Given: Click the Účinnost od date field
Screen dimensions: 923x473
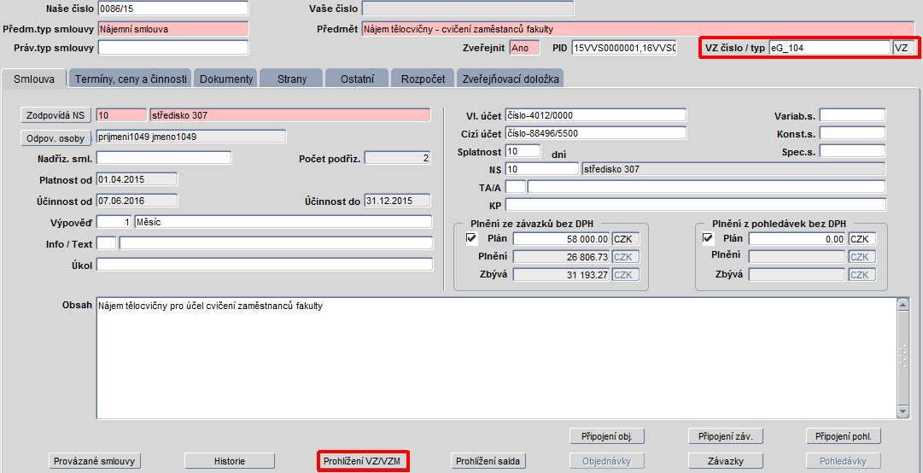Looking at the screenshot, I should click(137, 201).
